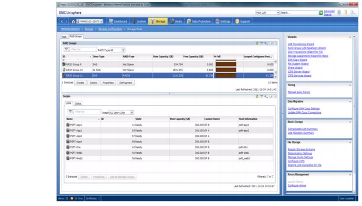Viewport: 362px width, 206px height.
Task: Open the Usage ALL User LUNs dropdown
Action: (x=121, y=113)
